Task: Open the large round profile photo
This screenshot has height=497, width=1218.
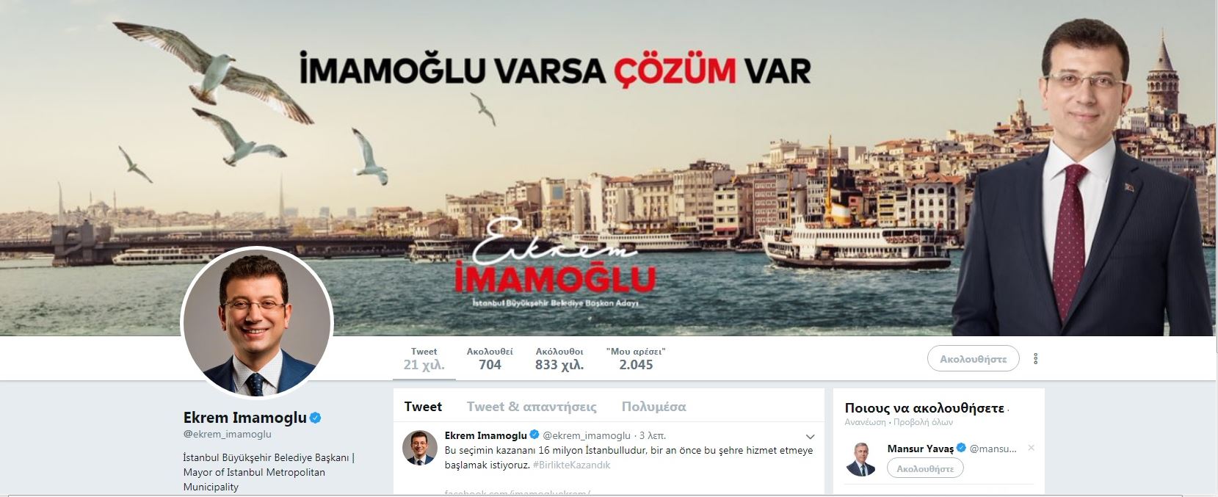Action: tap(257, 323)
